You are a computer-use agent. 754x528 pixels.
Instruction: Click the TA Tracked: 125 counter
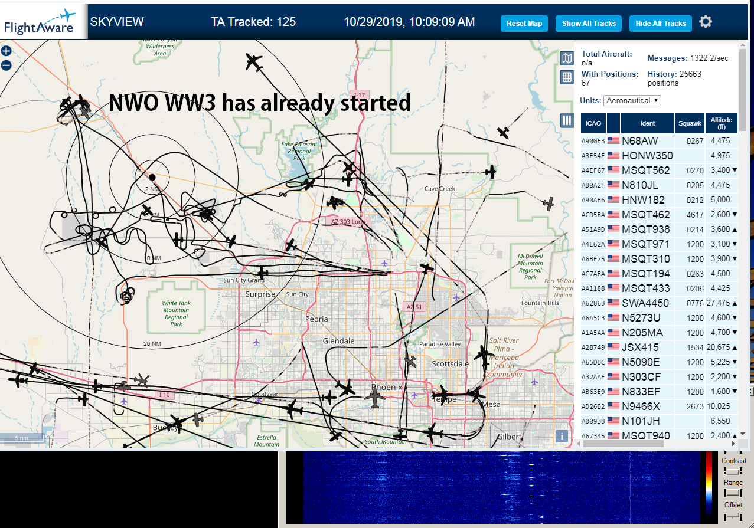(x=253, y=22)
